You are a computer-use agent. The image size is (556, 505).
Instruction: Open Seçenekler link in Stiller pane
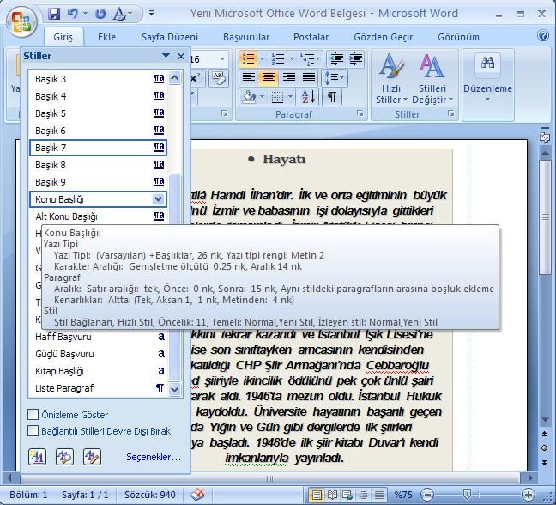tap(154, 457)
